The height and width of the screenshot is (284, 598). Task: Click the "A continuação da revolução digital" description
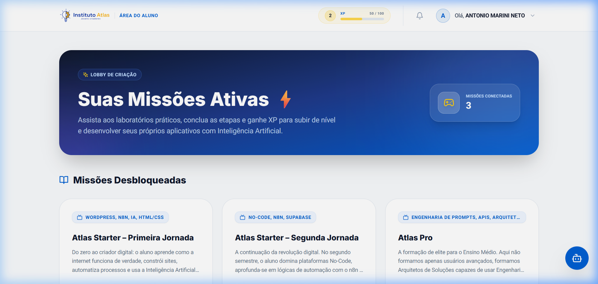click(x=299, y=261)
